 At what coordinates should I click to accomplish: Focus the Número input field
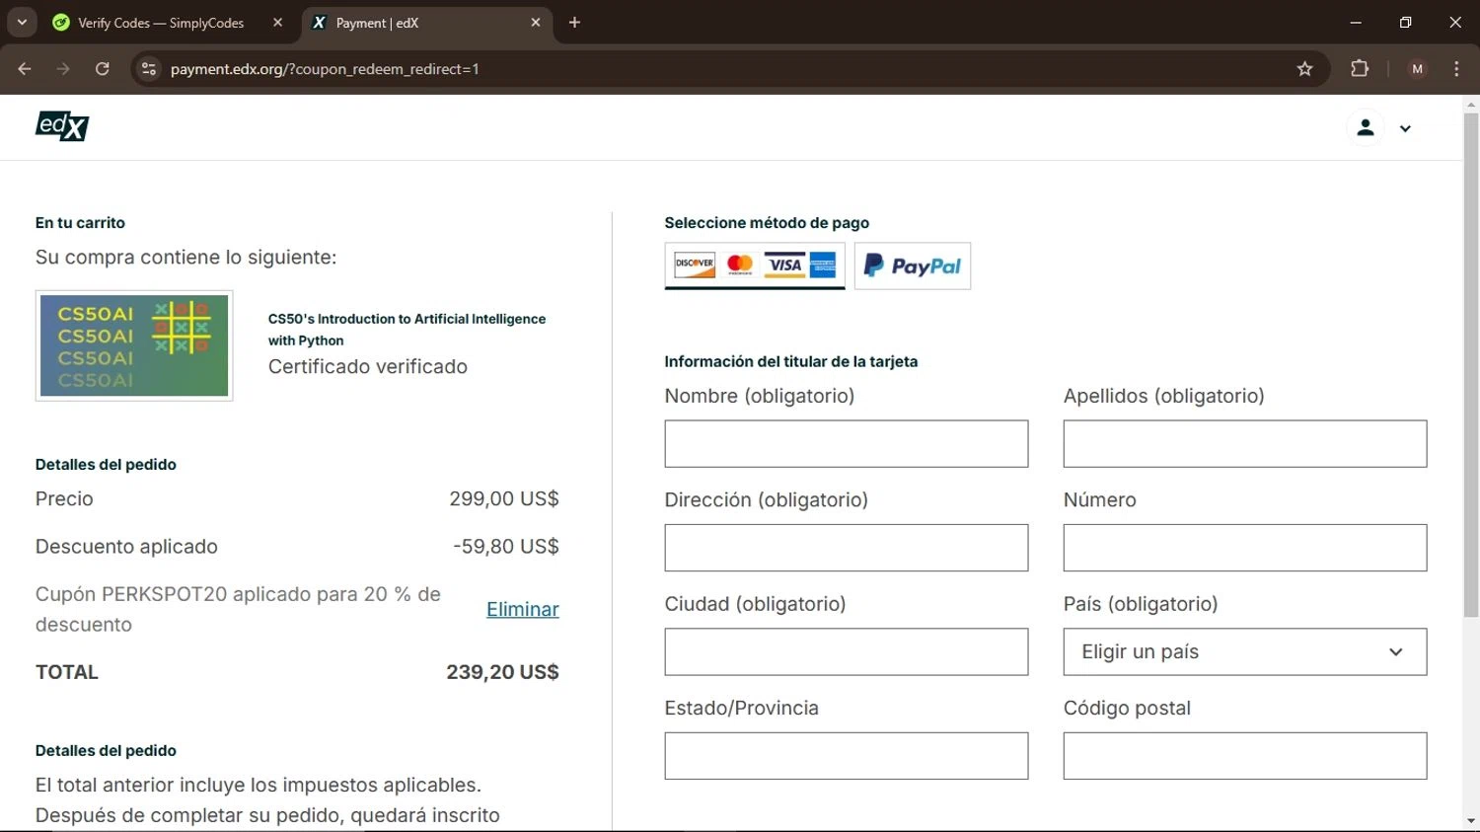click(x=1245, y=548)
